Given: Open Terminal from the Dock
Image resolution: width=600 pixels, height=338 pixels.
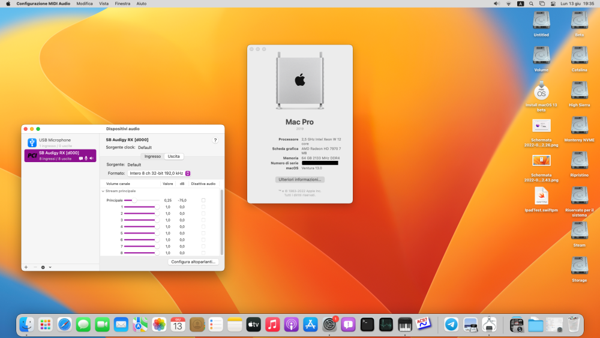Looking at the screenshot, I should [367, 325].
